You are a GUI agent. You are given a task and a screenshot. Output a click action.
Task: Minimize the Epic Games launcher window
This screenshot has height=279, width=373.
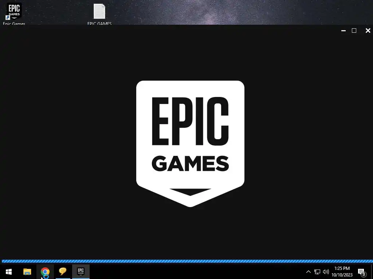pyautogui.click(x=343, y=31)
